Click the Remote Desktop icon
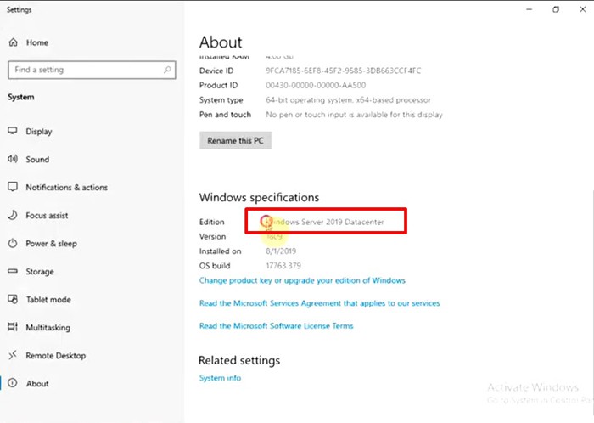The width and height of the screenshot is (594, 423). tap(13, 355)
